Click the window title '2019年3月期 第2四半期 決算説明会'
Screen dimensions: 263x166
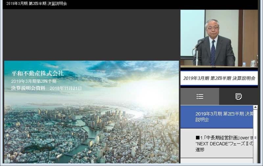pos(36,4)
